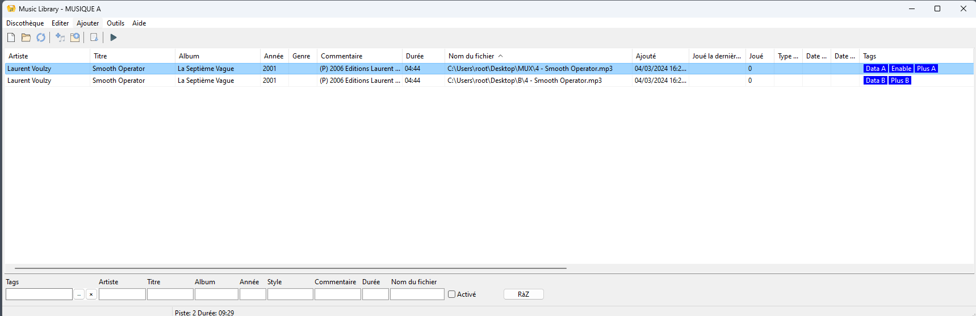This screenshot has height=316, width=976.
Task: Click the new library document icon
Action: (x=11, y=37)
